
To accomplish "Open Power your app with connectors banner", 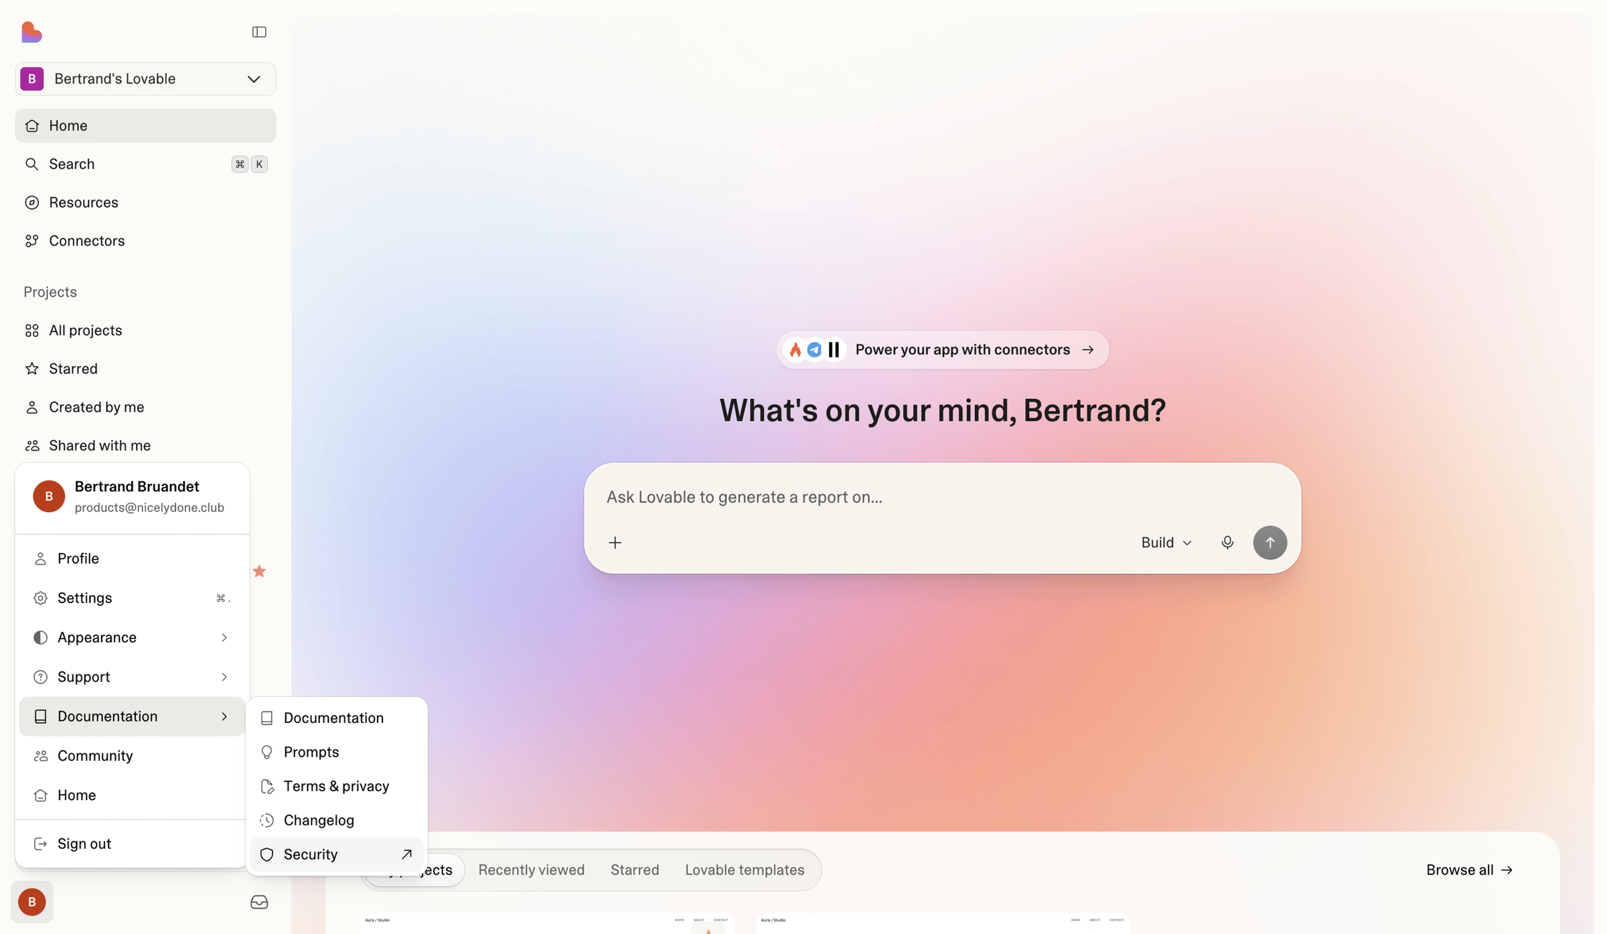I will tap(942, 349).
